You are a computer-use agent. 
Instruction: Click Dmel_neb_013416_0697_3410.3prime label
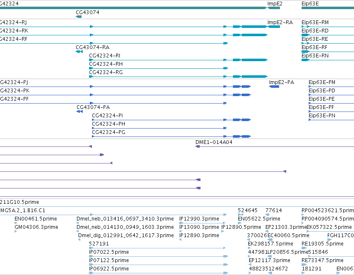click(x=125, y=219)
